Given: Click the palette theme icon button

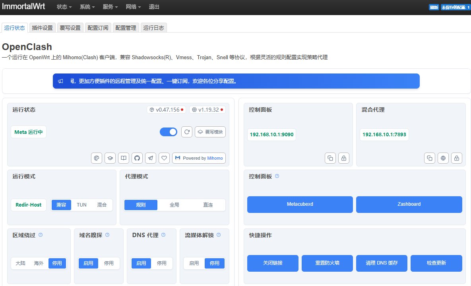Looking at the screenshot, I should pyautogui.click(x=97, y=158).
